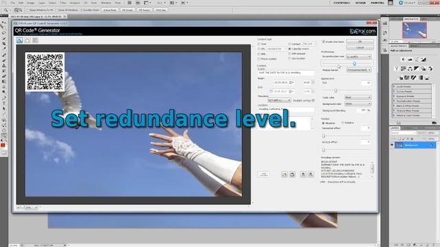Viewport: 440px width, 247px height.
Task: Open the Timezone dropdown
Action: point(279,100)
